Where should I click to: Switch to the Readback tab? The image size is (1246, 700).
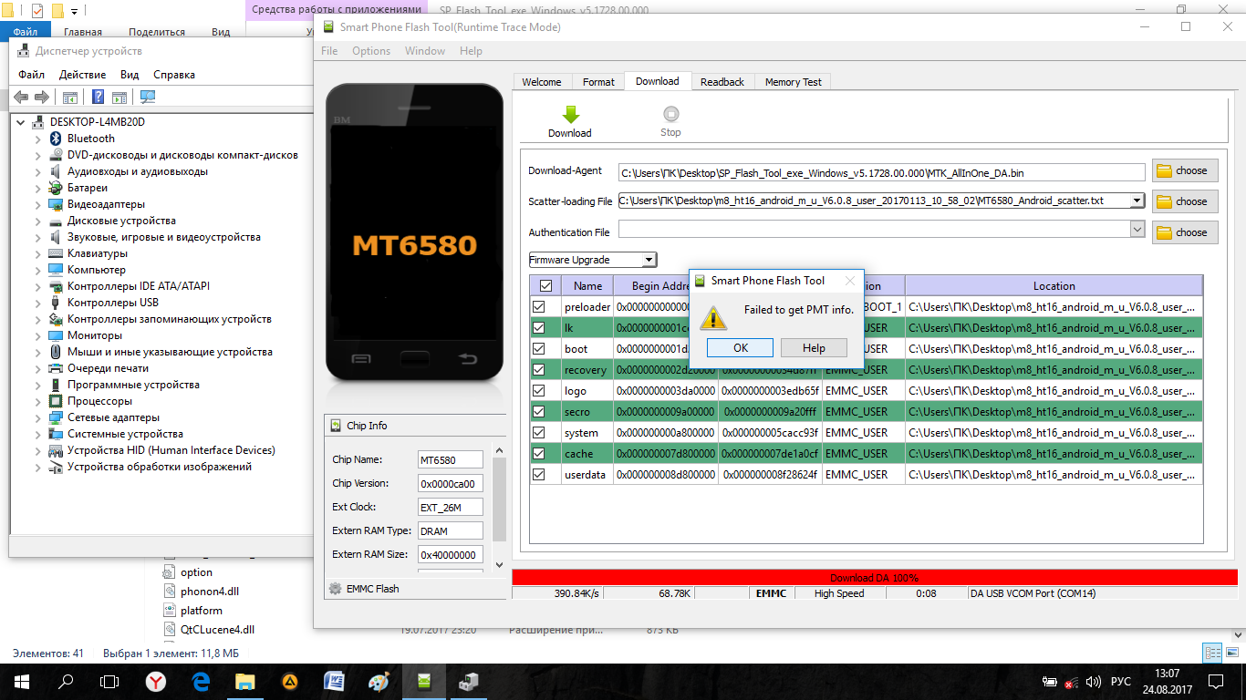(722, 82)
